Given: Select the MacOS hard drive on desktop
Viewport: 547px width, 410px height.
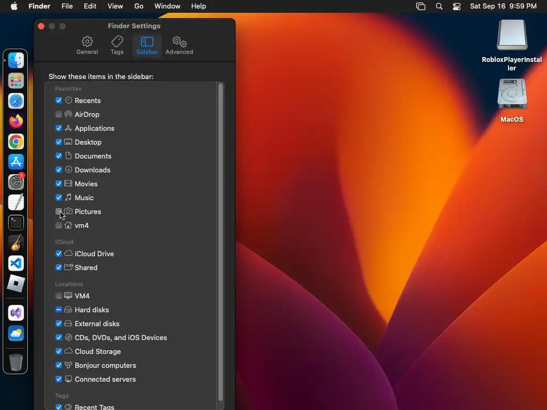Looking at the screenshot, I should point(512,94).
